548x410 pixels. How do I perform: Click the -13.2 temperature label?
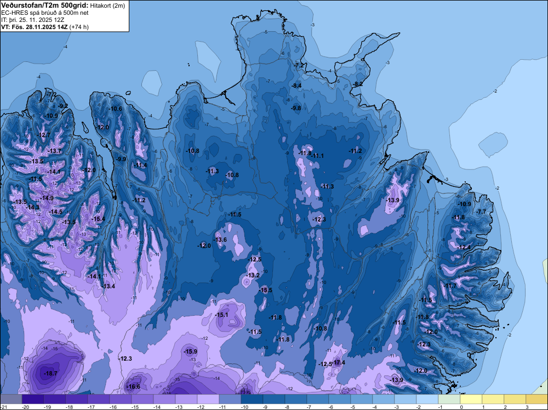[253, 275]
